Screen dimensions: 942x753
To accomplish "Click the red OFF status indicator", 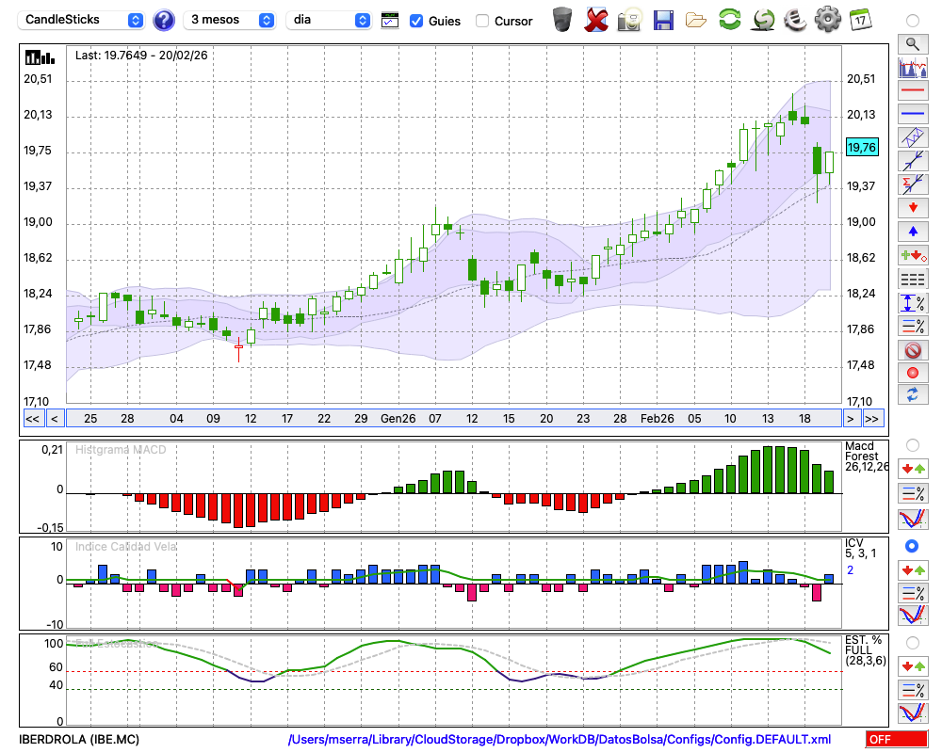I will [x=896, y=740].
